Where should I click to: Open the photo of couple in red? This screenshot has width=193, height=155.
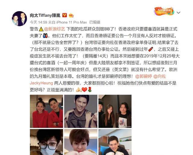click(x=46, y=111)
